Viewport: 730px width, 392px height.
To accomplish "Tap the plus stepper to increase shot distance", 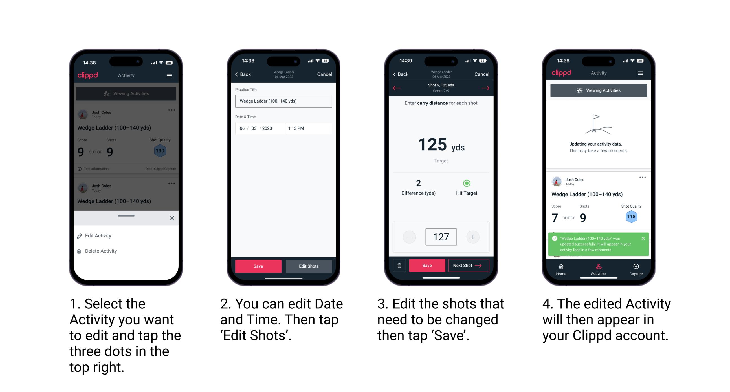I will (x=473, y=237).
